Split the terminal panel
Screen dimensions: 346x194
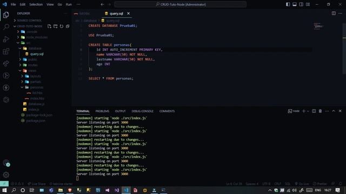point(314,111)
